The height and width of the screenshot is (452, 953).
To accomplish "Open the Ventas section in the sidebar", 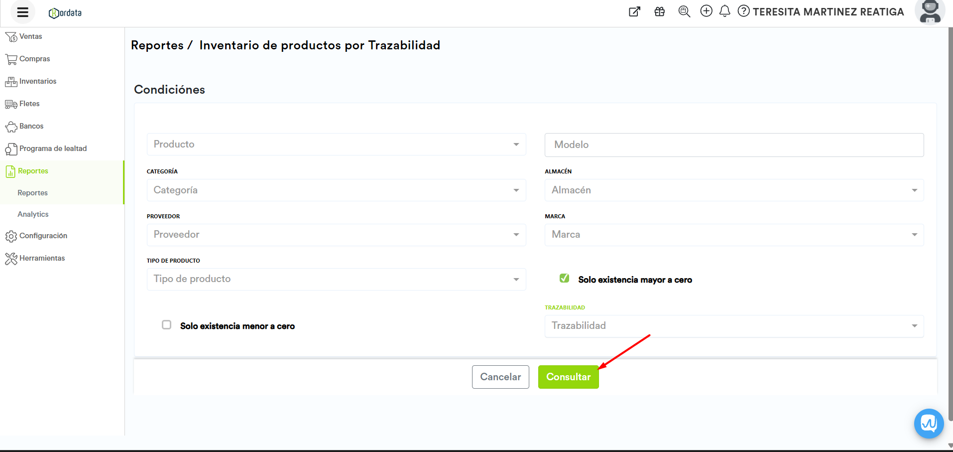I will pyautogui.click(x=30, y=36).
